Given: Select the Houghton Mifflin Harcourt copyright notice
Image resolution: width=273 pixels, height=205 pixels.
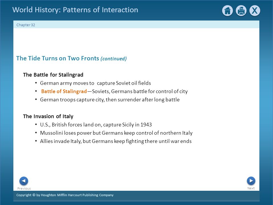Looking at the screenshot, I should coord(65,195).
